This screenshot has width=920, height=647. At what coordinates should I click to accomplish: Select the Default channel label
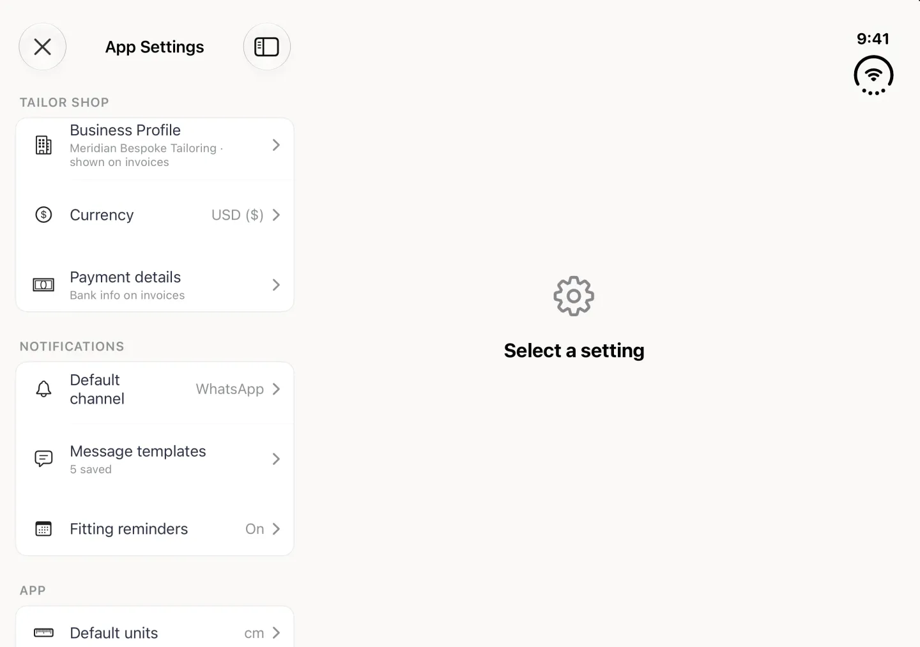97,389
